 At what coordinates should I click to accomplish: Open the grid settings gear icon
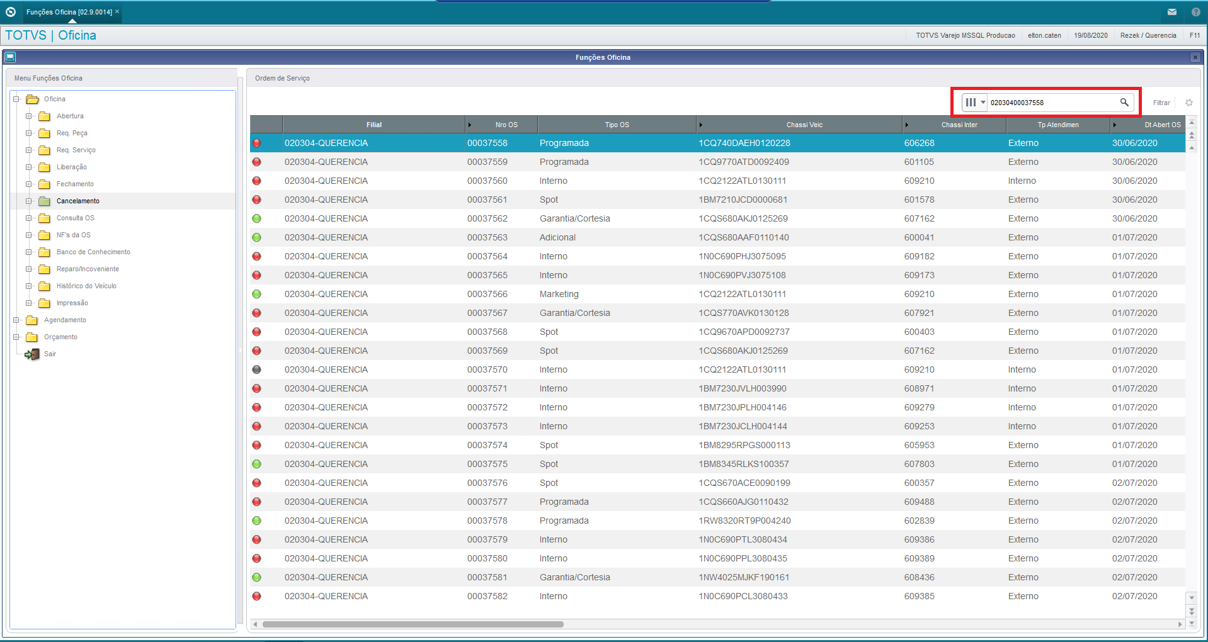1189,103
